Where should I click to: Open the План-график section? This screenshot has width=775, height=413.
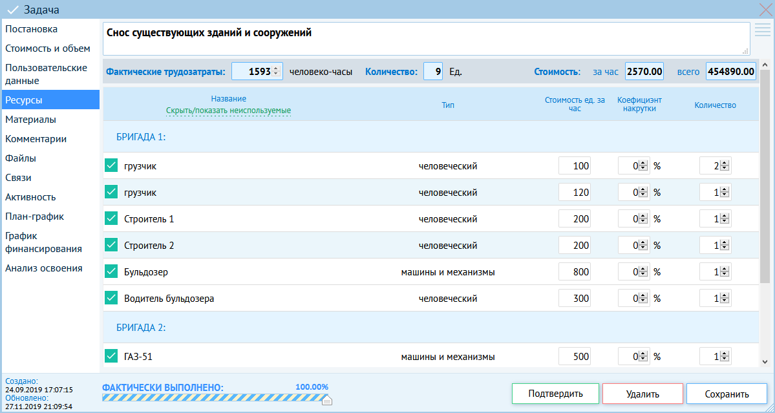50,217
